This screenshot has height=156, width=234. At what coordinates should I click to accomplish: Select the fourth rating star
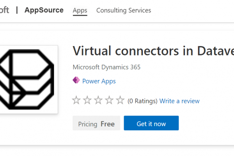point(109,100)
